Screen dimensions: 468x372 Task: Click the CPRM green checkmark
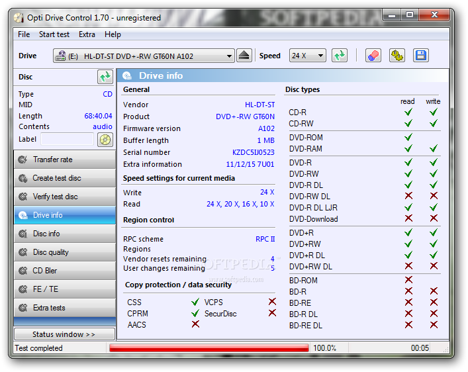(x=195, y=313)
